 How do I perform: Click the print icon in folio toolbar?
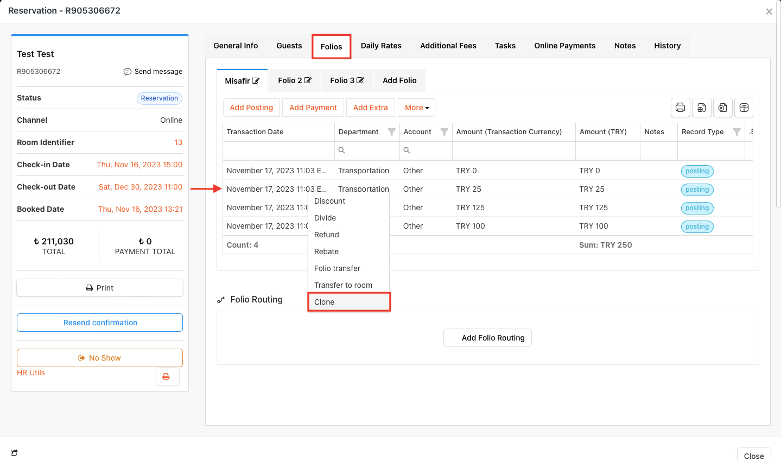click(x=680, y=108)
